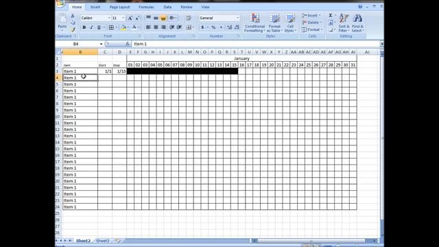Viewport: 439px width, 247px height.
Task: Switch to the Insert ribbon tab
Action: click(x=95, y=7)
